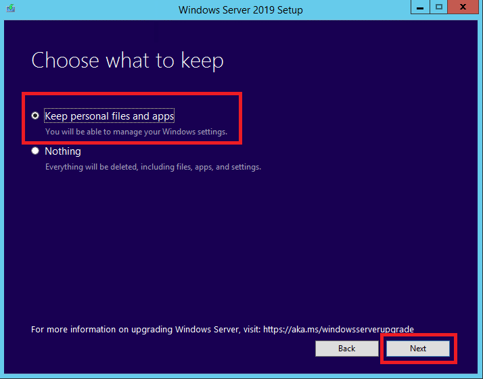
Task: Maximize the Windows Server 2019 Setup window
Action: (439, 7)
